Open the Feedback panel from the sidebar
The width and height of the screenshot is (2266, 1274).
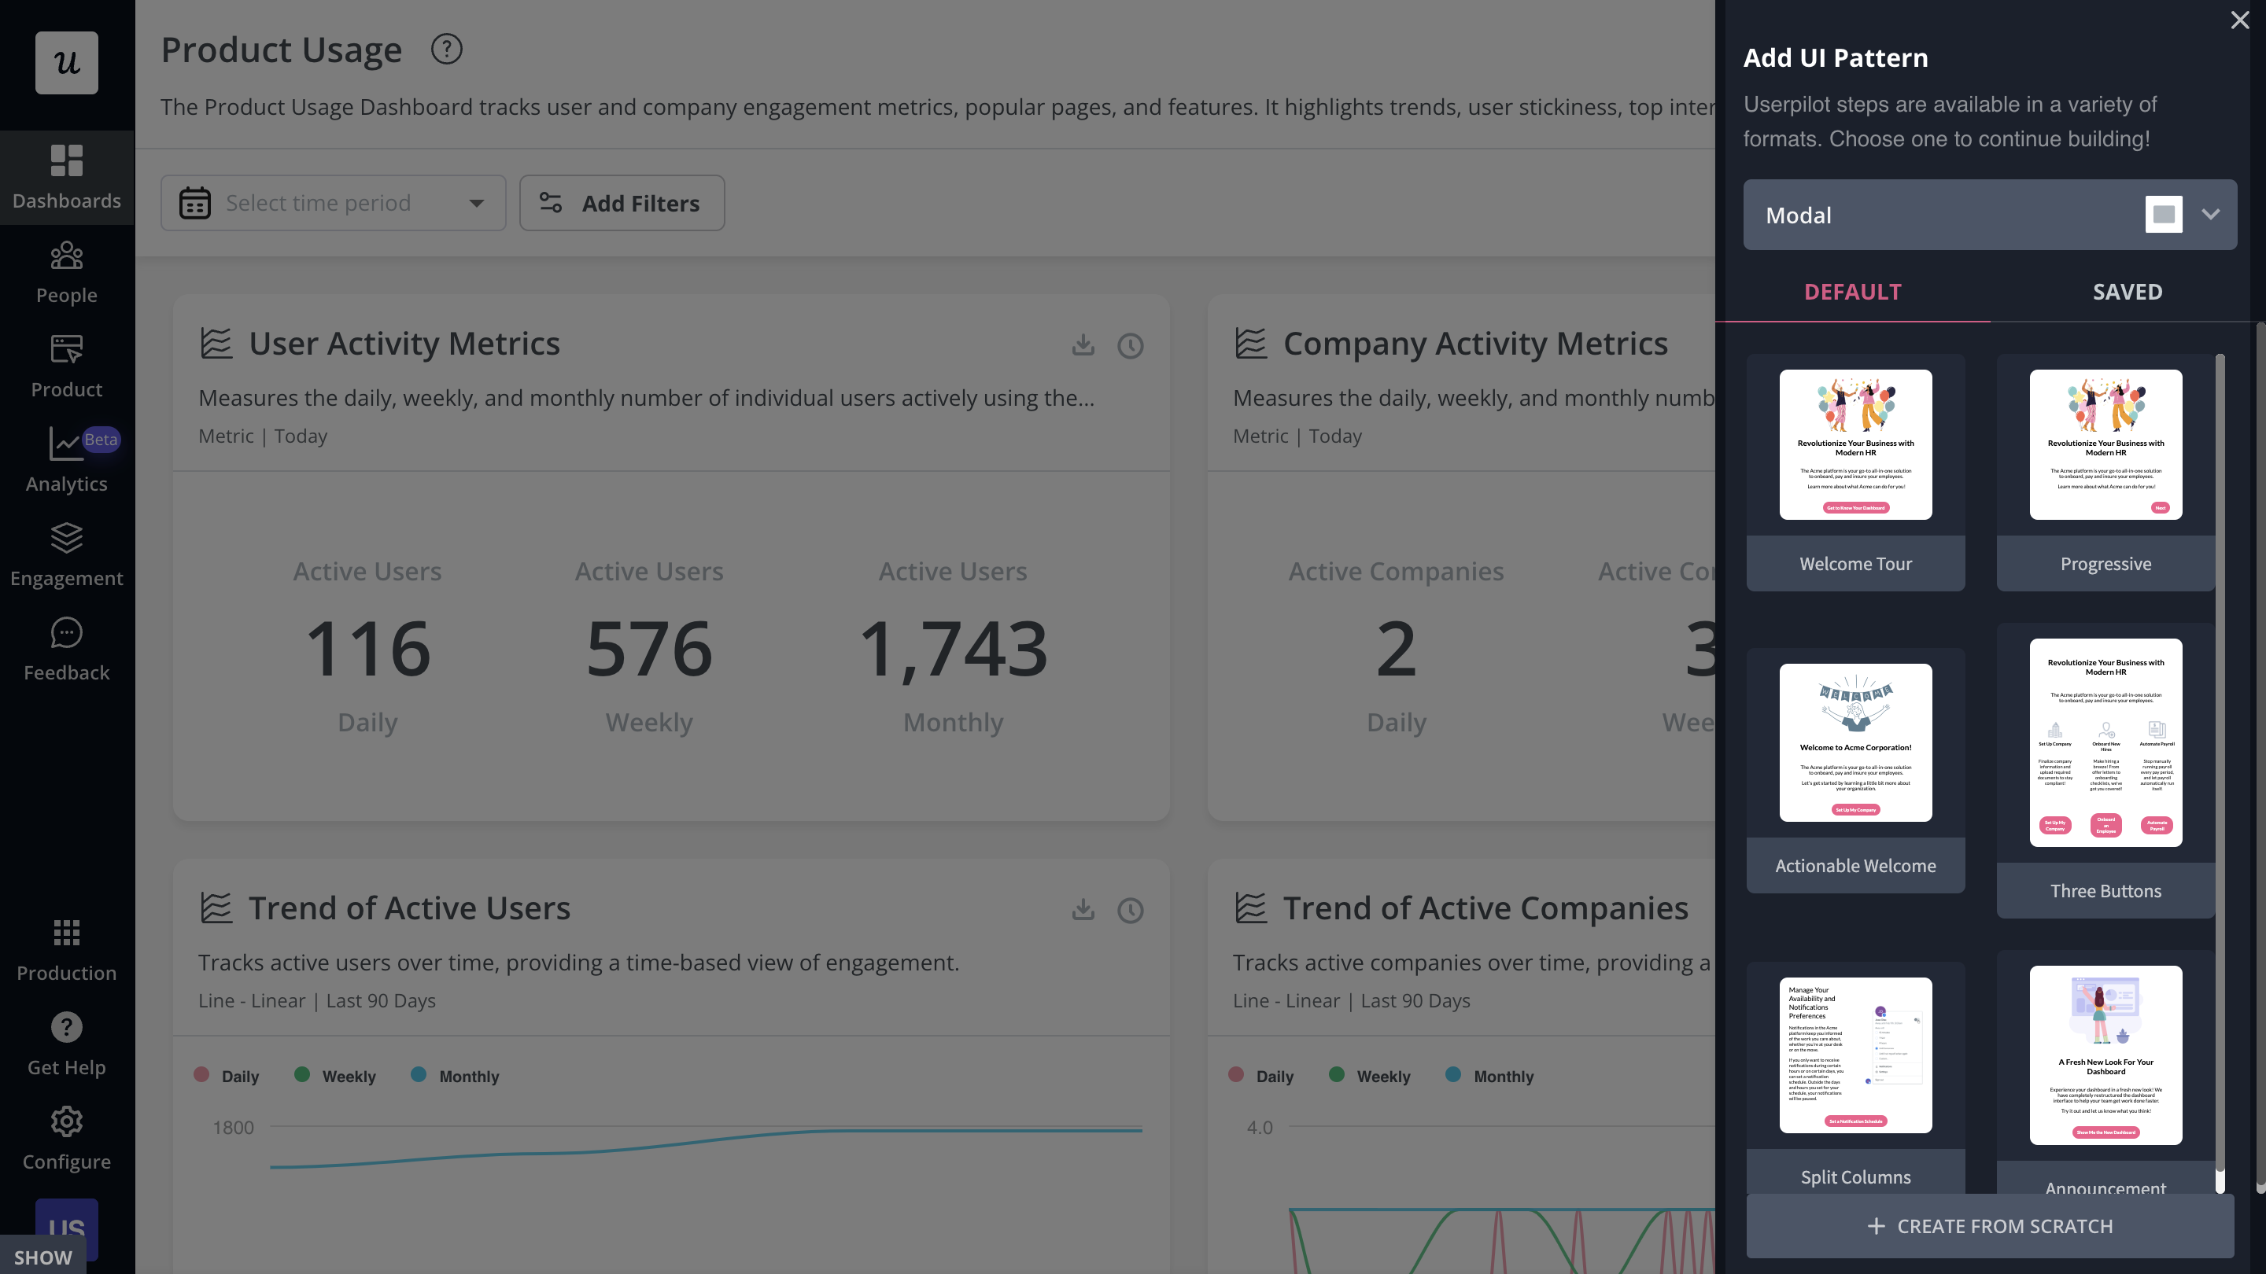66,648
